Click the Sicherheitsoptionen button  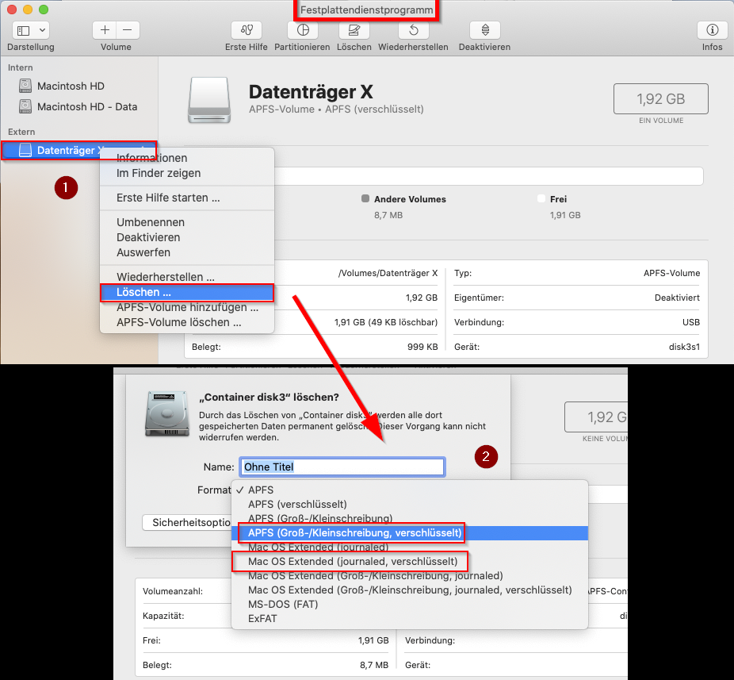click(187, 523)
